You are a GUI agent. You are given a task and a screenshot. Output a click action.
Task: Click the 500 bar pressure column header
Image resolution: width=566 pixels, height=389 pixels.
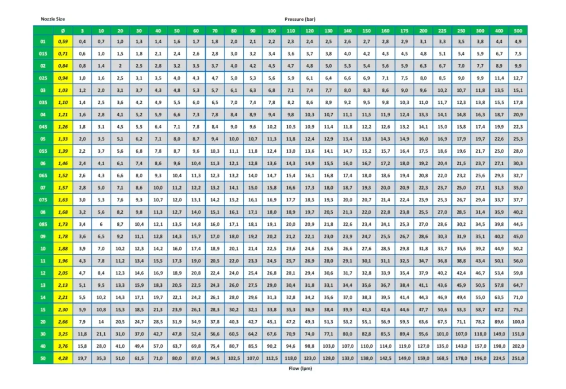point(518,31)
